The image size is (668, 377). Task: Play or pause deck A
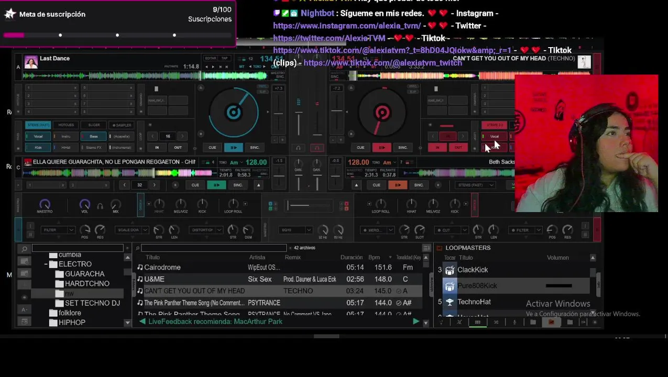pyautogui.click(x=233, y=148)
